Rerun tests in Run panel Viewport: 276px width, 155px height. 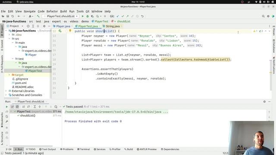(7, 107)
